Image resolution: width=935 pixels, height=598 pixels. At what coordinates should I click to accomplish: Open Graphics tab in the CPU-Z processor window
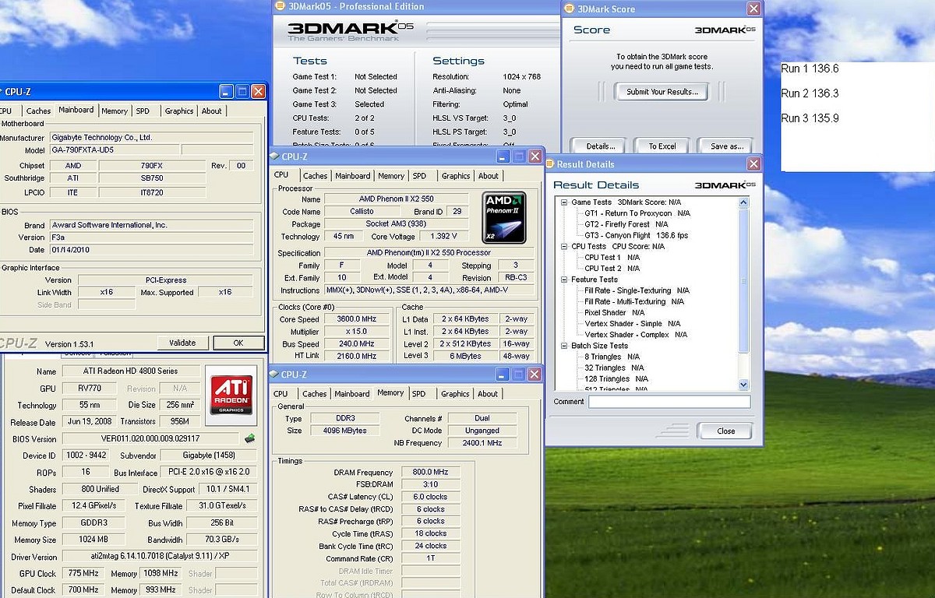456,176
